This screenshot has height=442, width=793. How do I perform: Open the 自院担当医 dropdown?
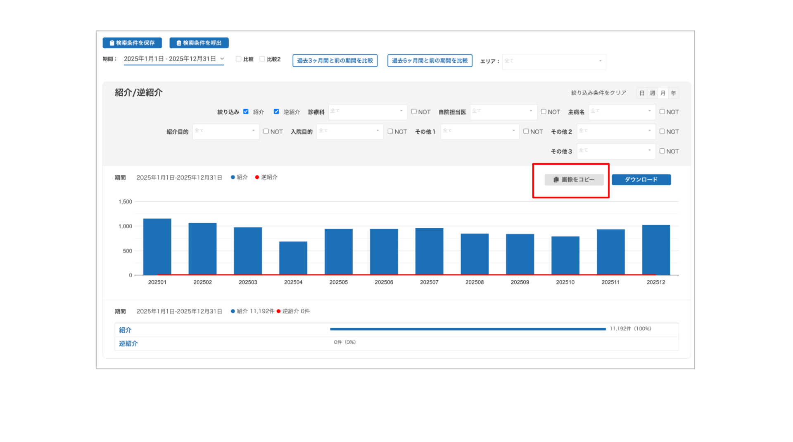click(503, 112)
